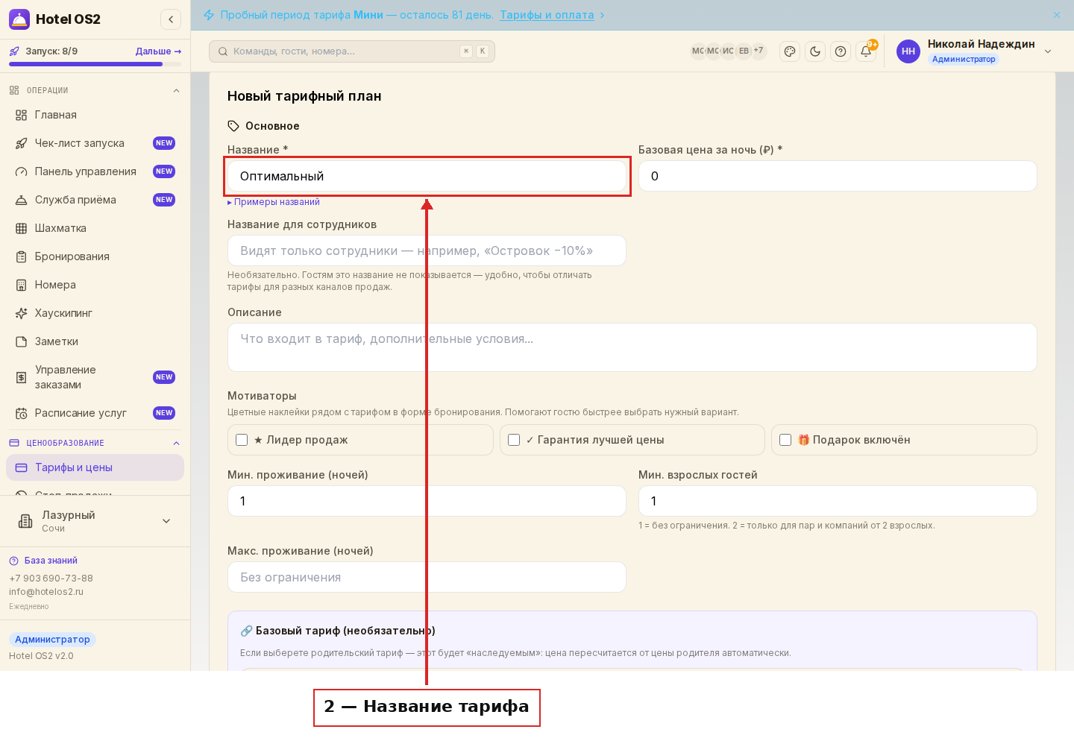The width and height of the screenshot is (1074, 744).
Task: Expand the Николай Надеждин user menu
Action: point(1048,51)
